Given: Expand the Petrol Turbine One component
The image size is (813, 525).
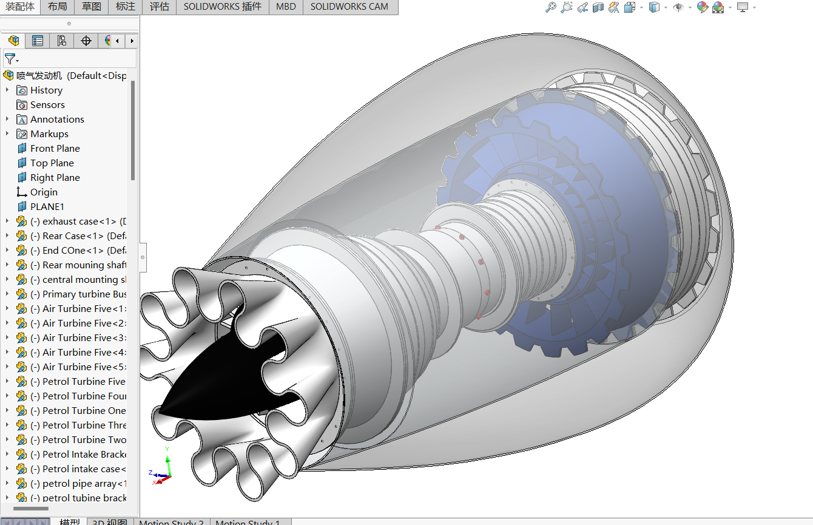Looking at the screenshot, I should pos(7,411).
